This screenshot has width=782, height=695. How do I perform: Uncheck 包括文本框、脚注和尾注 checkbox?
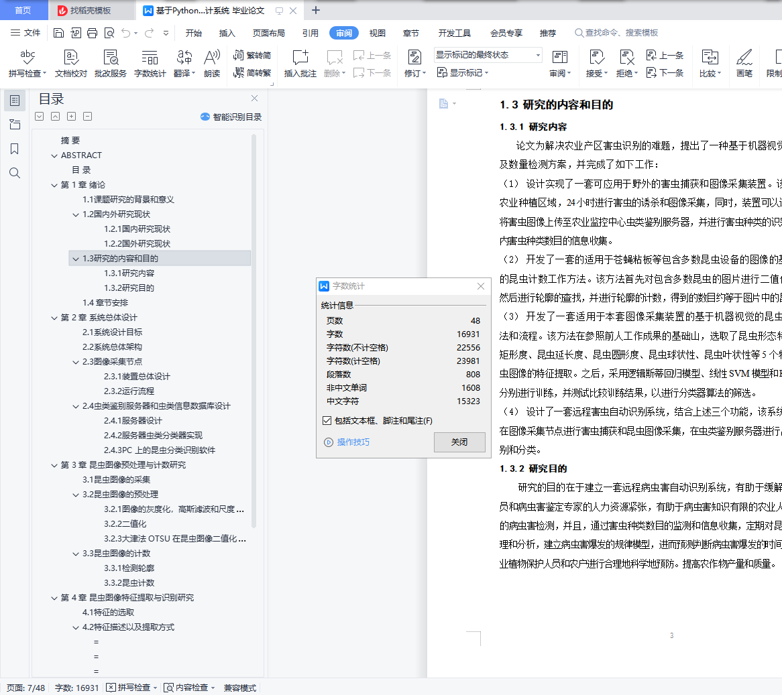pyautogui.click(x=327, y=420)
